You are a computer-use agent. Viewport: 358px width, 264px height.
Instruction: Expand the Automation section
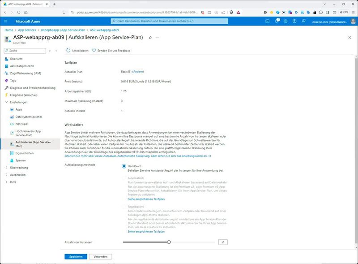pyautogui.click(x=15, y=175)
